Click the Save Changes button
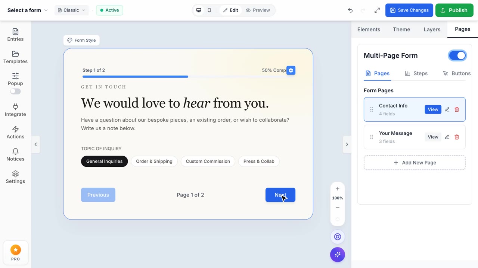Viewport: 478px width, 268px height. pos(409,10)
